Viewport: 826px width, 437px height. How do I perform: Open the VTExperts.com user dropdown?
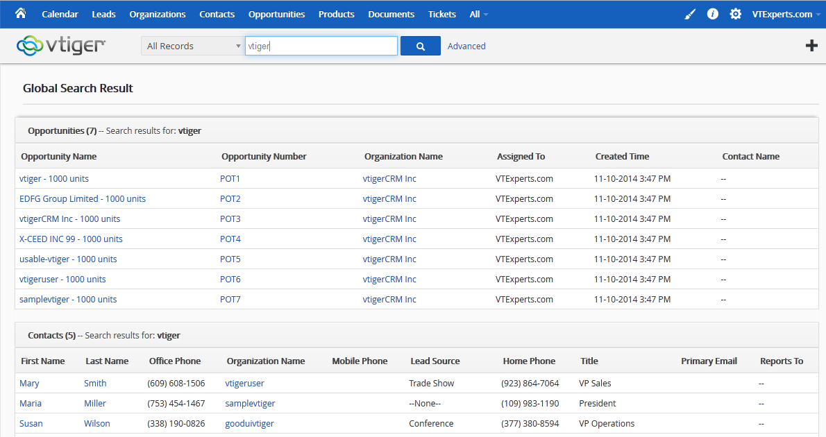click(x=786, y=14)
